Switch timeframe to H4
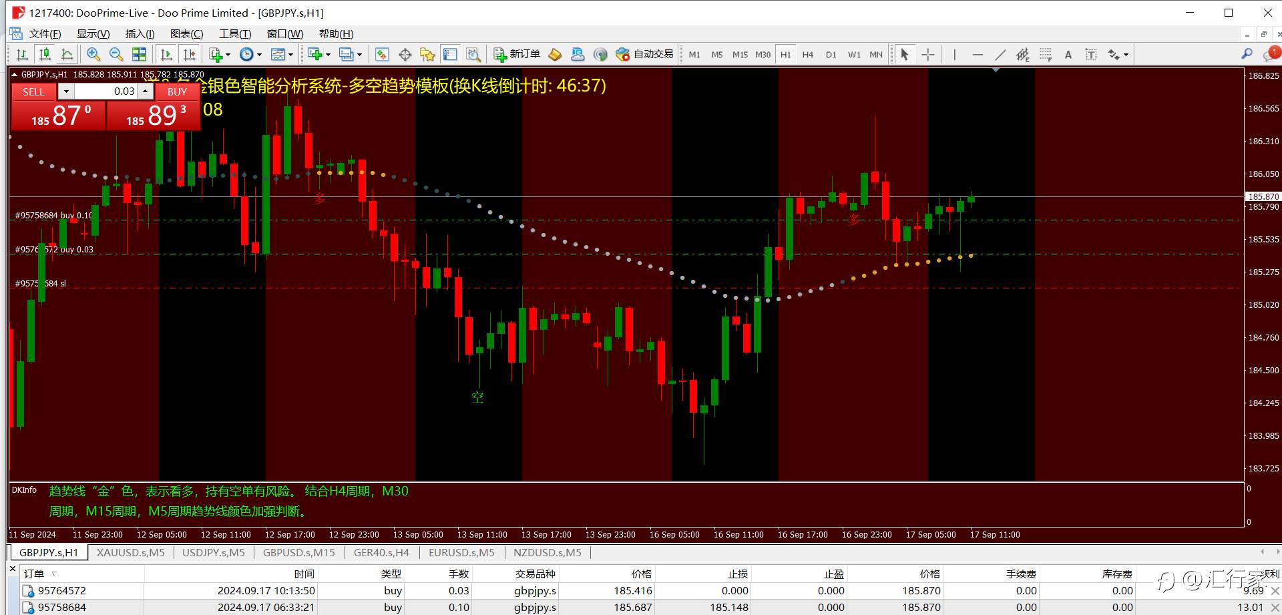The width and height of the screenshot is (1282, 615). click(808, 55)
